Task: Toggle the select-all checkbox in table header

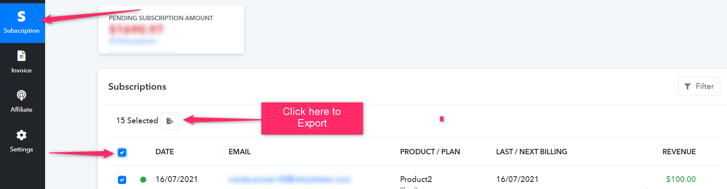Action: [122, 153]
